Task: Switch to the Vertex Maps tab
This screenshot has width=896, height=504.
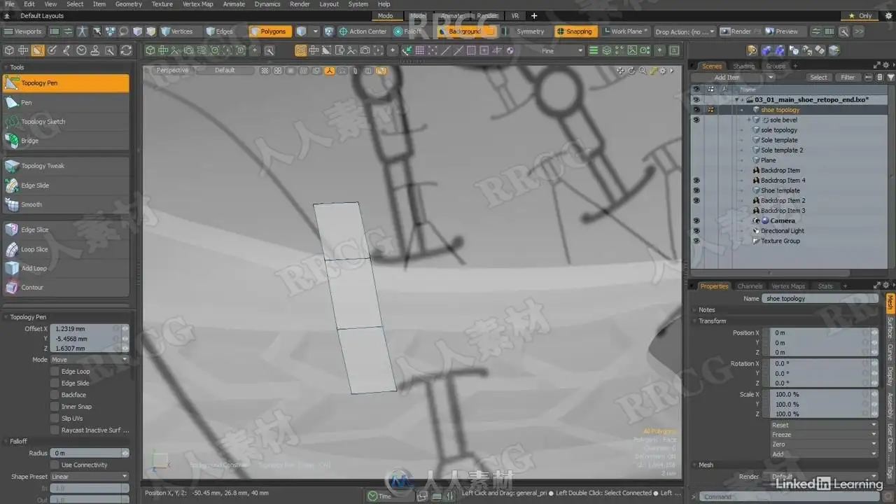Action: [788, 286]
